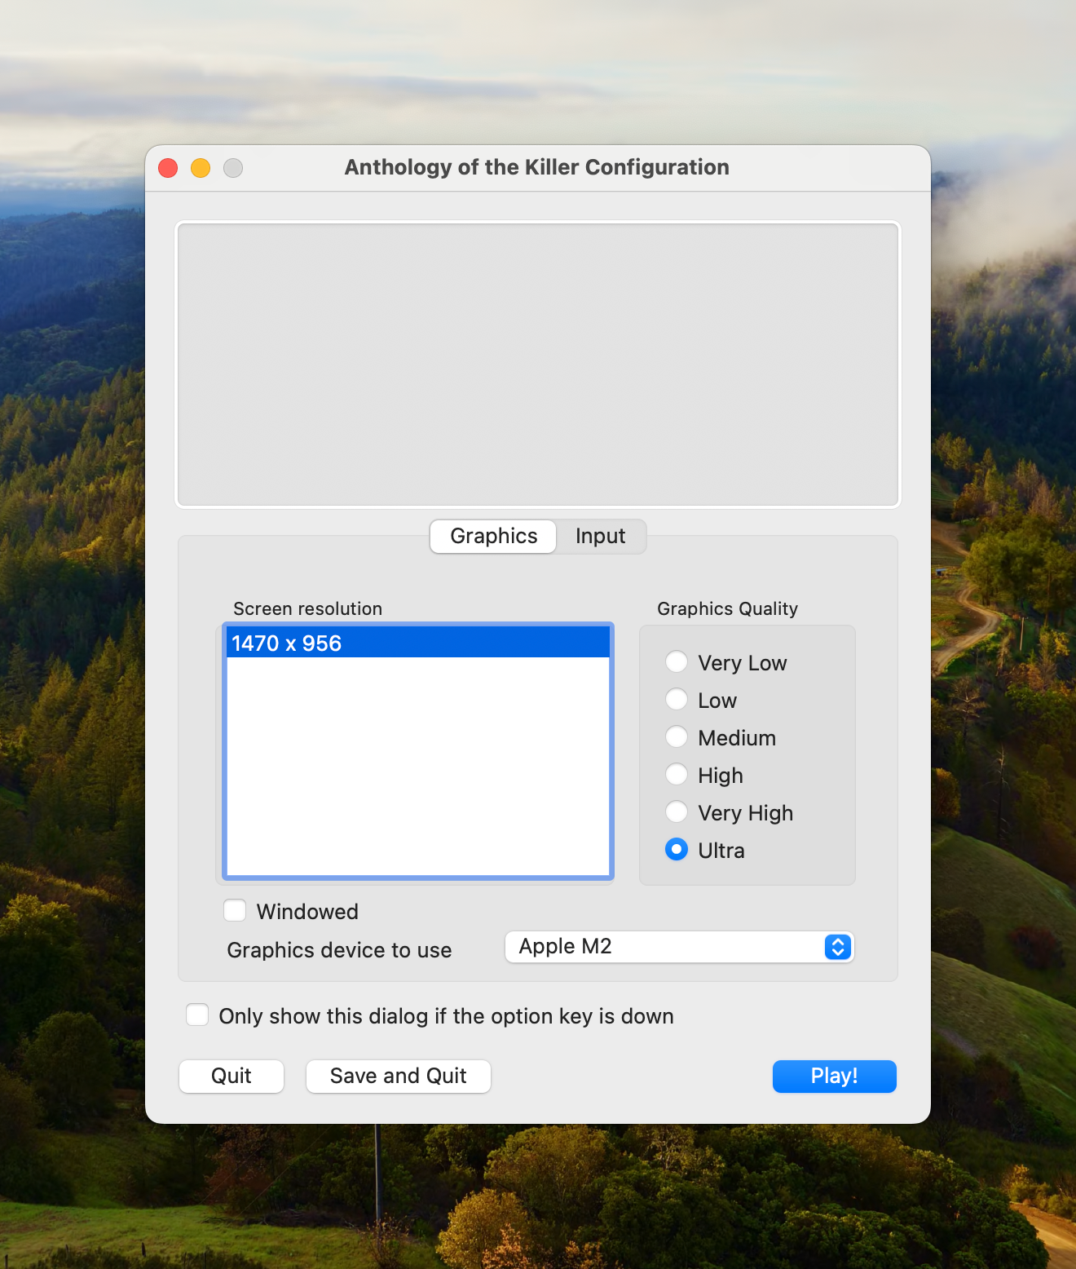Switch to the Input tab

601,536
